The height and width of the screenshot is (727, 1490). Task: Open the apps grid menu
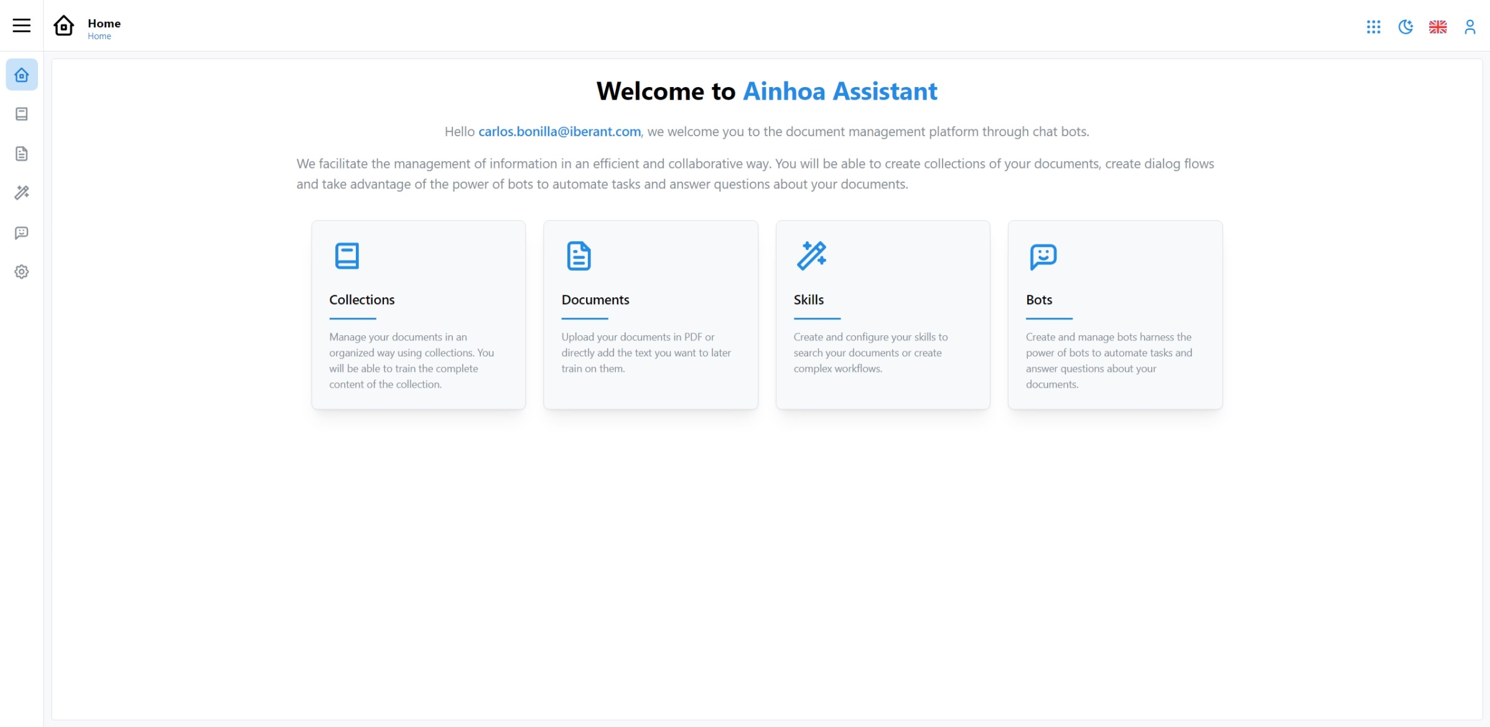(x=1374, y=27)
